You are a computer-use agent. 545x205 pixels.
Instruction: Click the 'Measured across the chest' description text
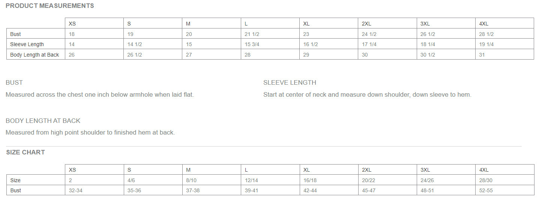coord(100,94)
